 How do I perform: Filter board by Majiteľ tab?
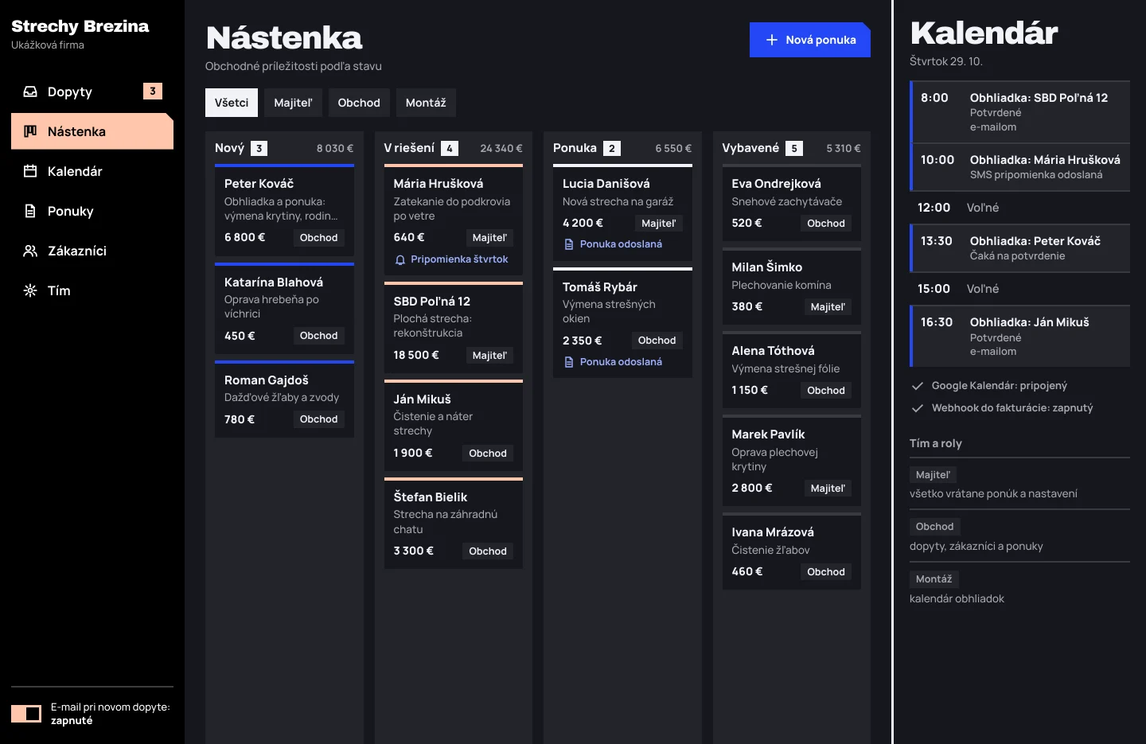(x=293, y=103)
